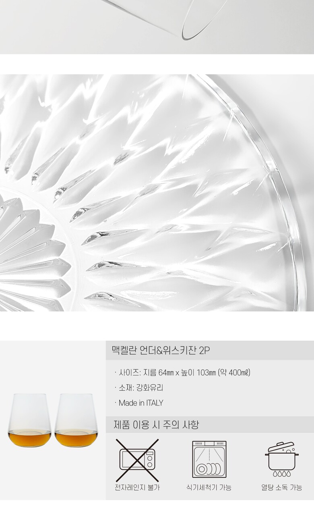Screen dimensions: 314x516
Task: Click the amber whiskey in left glass
Action: click(30, 438)
